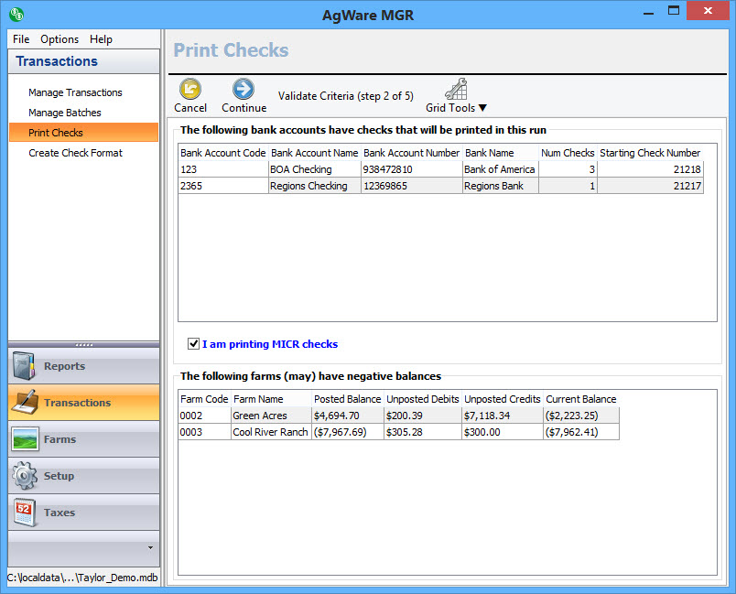This screenshot has width=736, height=594.
Task: Open the File menu
Action: pyautogui.click(x=21, y=39)
